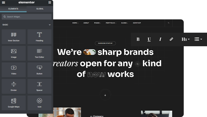
Task: Select the Image widget
Action: pyautogui.click(x=14, y=53)
